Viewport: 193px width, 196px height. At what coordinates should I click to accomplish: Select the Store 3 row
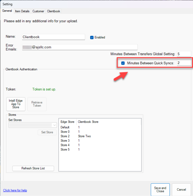pyautogui.click(x=100, y=141)
